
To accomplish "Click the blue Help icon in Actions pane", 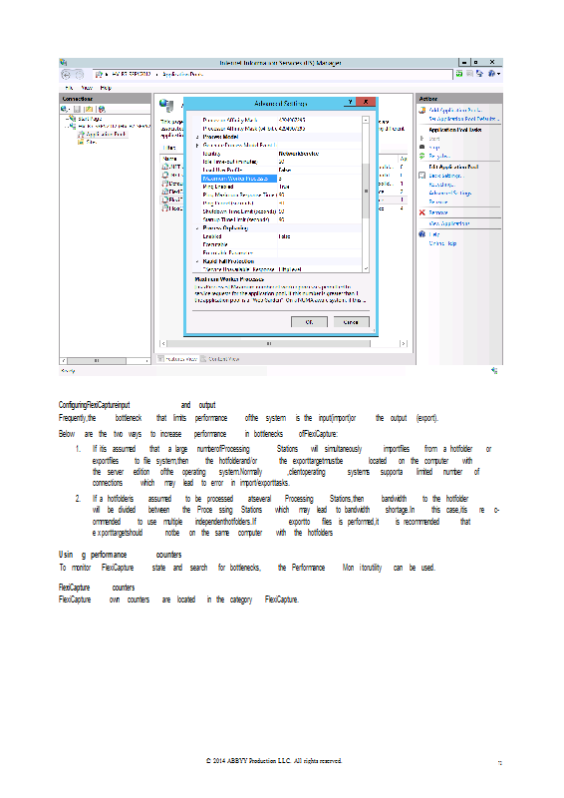I will click(423, 234).
